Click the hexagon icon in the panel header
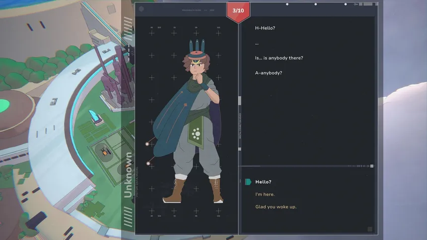 click(142, 9)
